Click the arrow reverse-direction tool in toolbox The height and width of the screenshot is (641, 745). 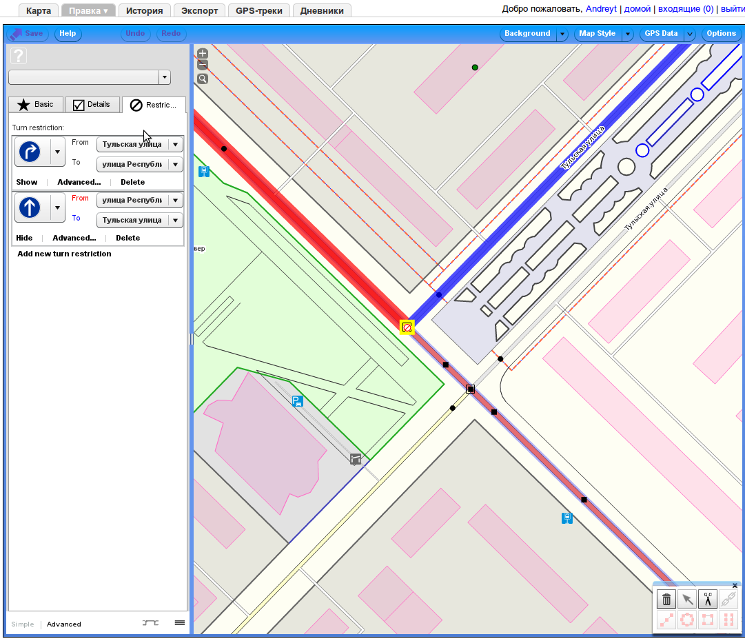687,599
